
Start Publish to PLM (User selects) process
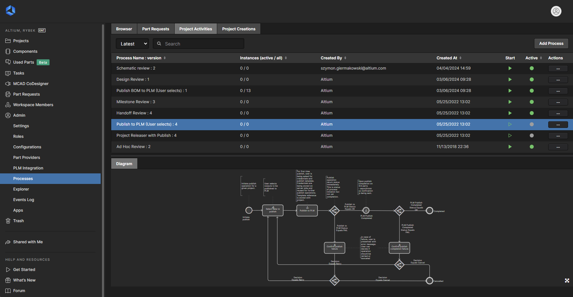(x=510, y=124)
